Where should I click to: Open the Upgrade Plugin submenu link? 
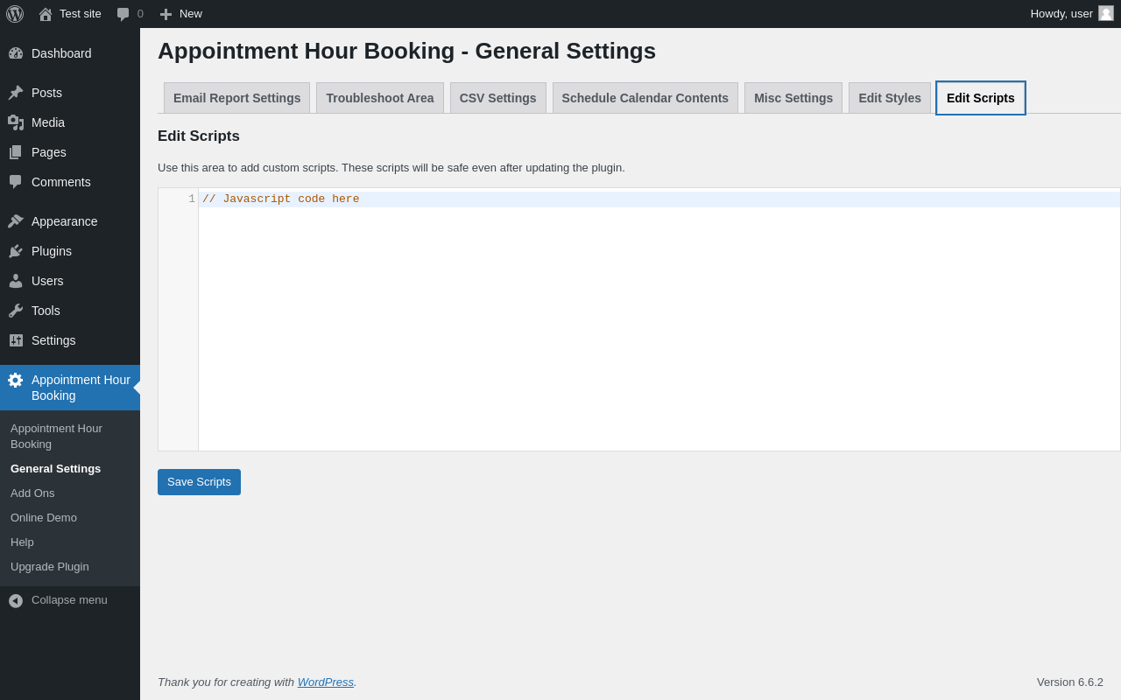[50, 566]
